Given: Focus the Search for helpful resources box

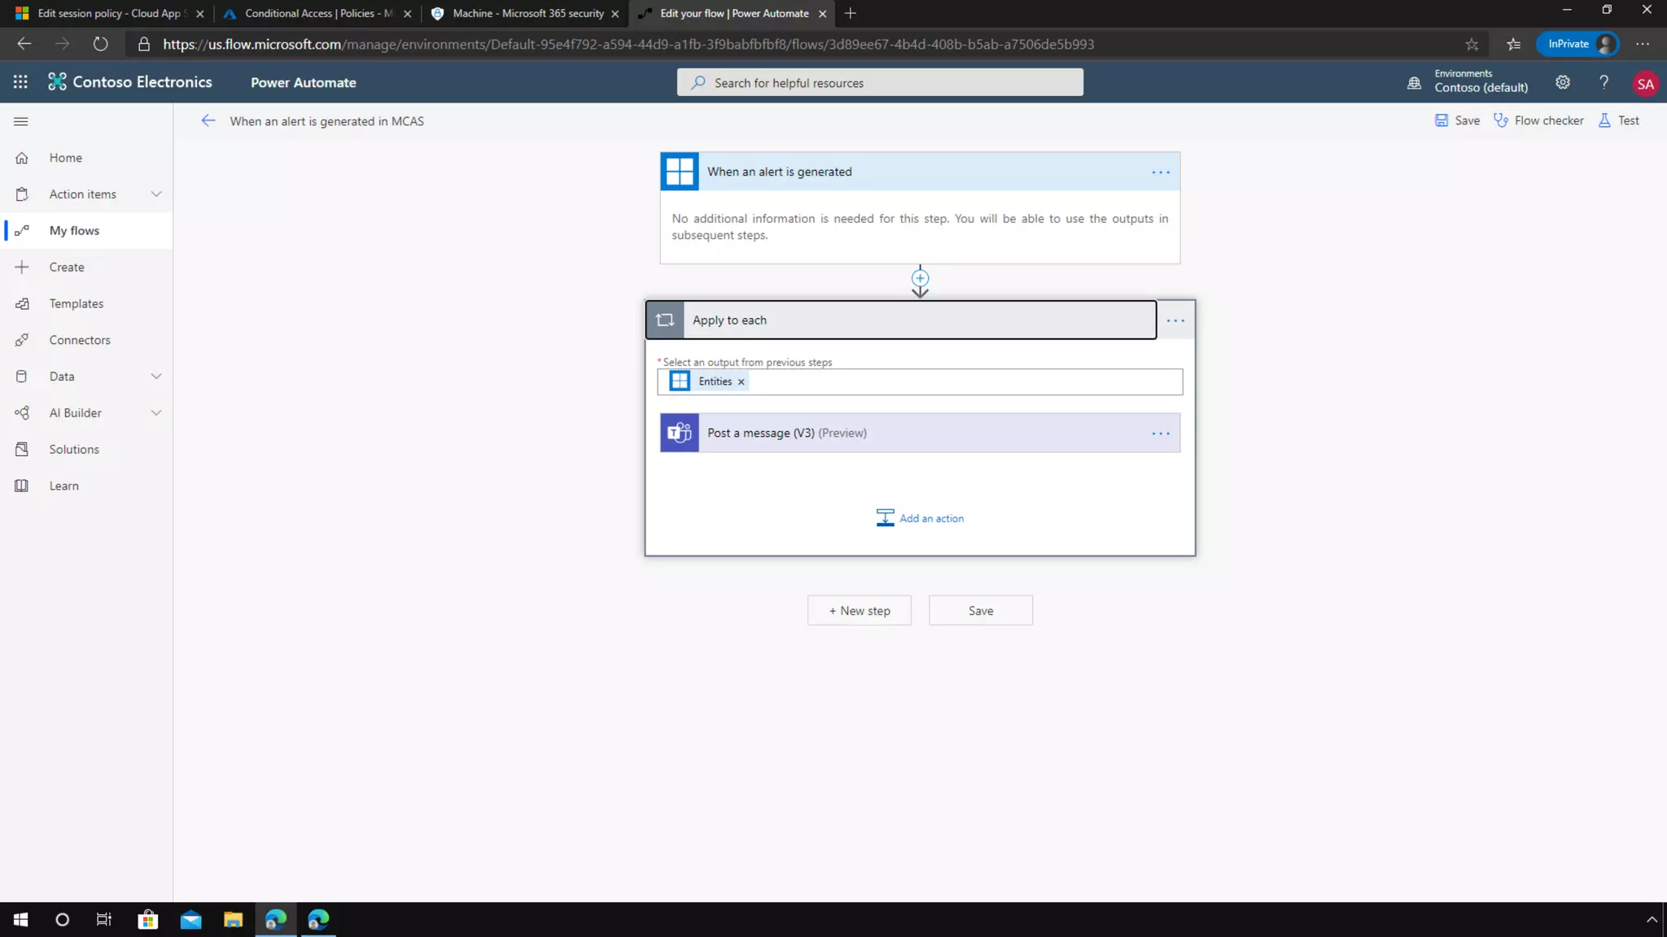Looking at the screenshot, I should [x=880, y=82].
